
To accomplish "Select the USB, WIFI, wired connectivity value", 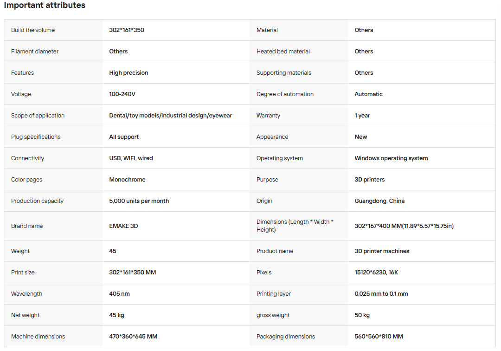I will (131, 158).
